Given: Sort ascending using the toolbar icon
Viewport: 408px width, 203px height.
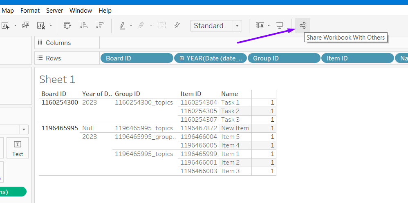Looking at the screenshot, I should [x=84, y=25].
